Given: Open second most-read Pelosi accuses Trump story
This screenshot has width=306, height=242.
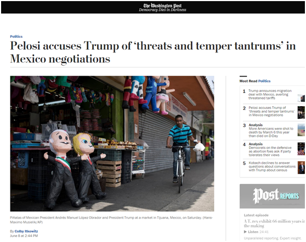Looking at the screenshot, I should coord(271,111).
